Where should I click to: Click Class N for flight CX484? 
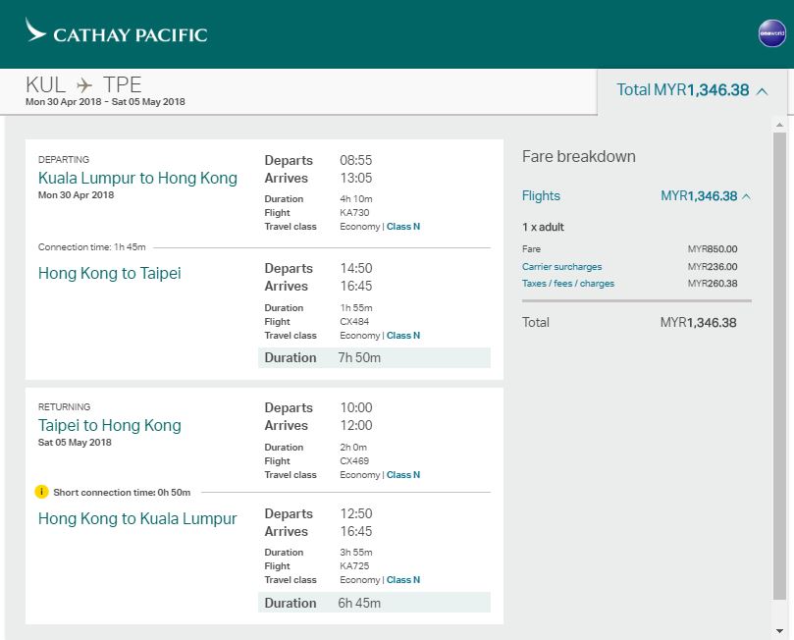[x=402, y=336]
